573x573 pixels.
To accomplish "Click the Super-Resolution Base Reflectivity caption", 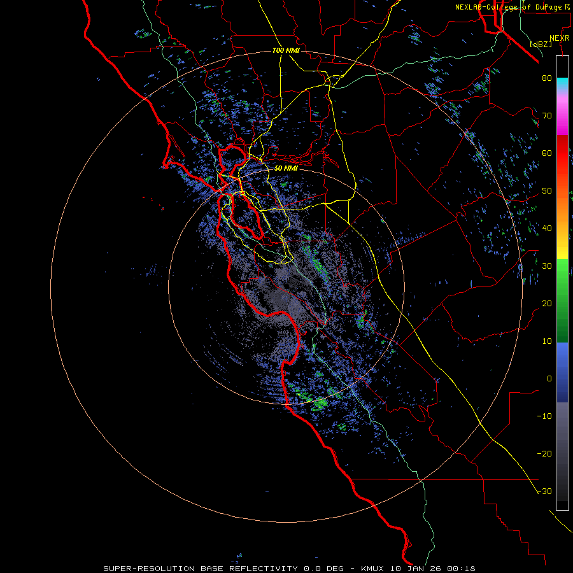I will (290, 569).
